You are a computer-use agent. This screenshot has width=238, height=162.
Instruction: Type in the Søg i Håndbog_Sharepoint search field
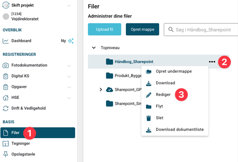pyautogui.click(x=202, y=30)
